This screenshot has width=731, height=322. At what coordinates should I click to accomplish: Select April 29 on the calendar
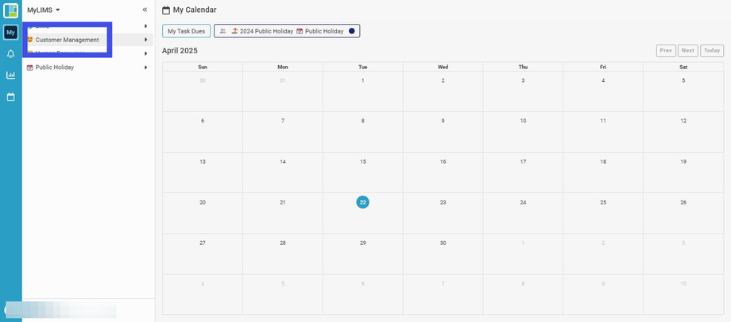pos(362,254)
